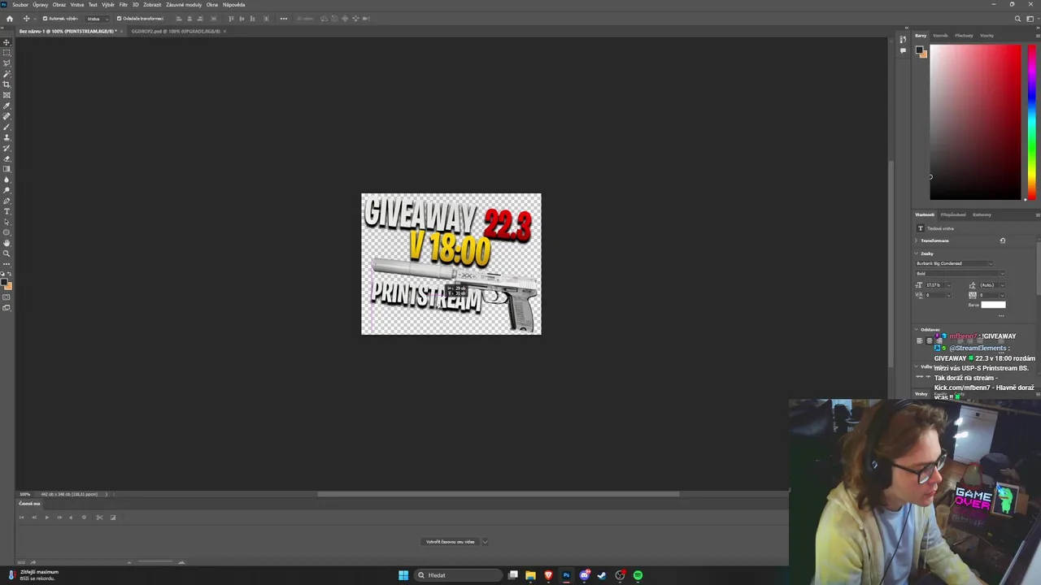Open the Windows Start button

(x=403, y=575)
